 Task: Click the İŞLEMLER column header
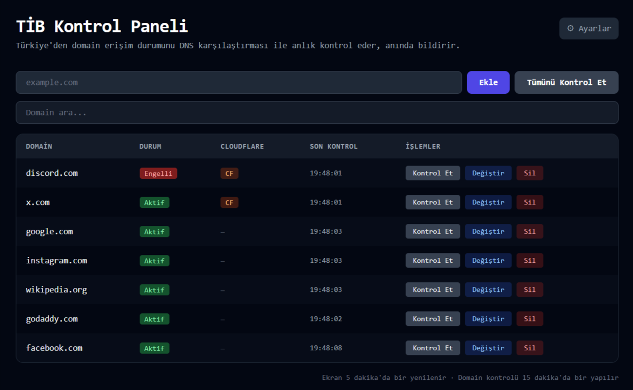pyautogui.click(x=423, y=146)
